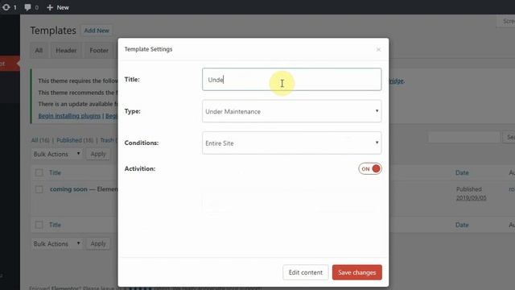The width and height of the screenshot is (515, 290).
Task: Open the bottom Bulk Actions dropdown
Action: tap(56, 243)
